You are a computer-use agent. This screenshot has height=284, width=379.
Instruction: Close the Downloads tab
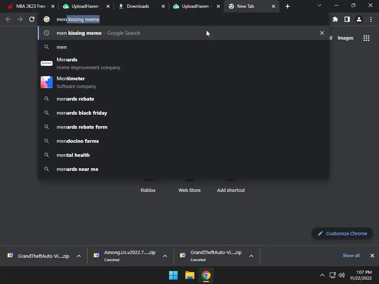click(163, 6)
